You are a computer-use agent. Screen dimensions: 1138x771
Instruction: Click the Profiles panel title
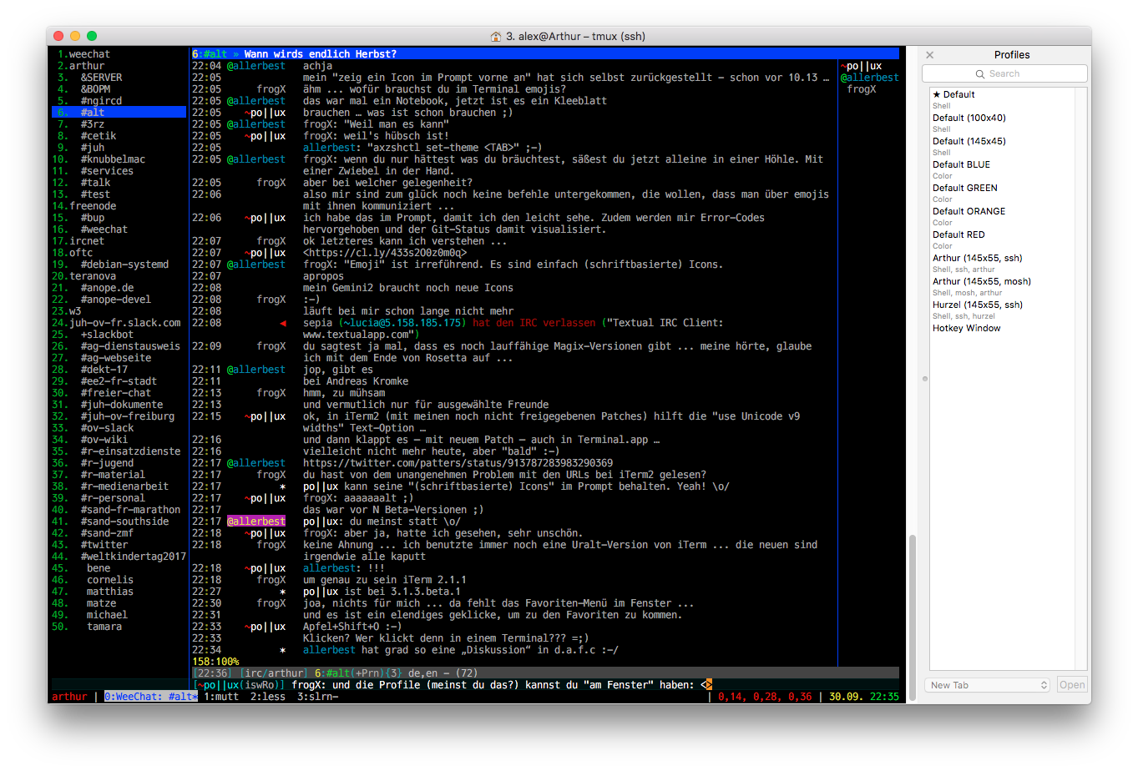click(x=1011, y=55)
